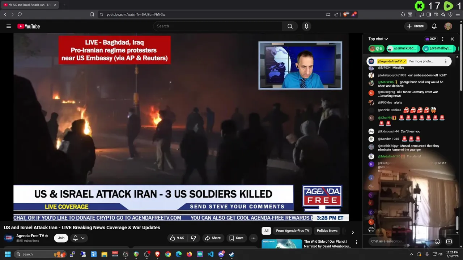Open the subscription notification bell dropdown
The width and height of the screenshot is (463, 260).
[79, 238]
